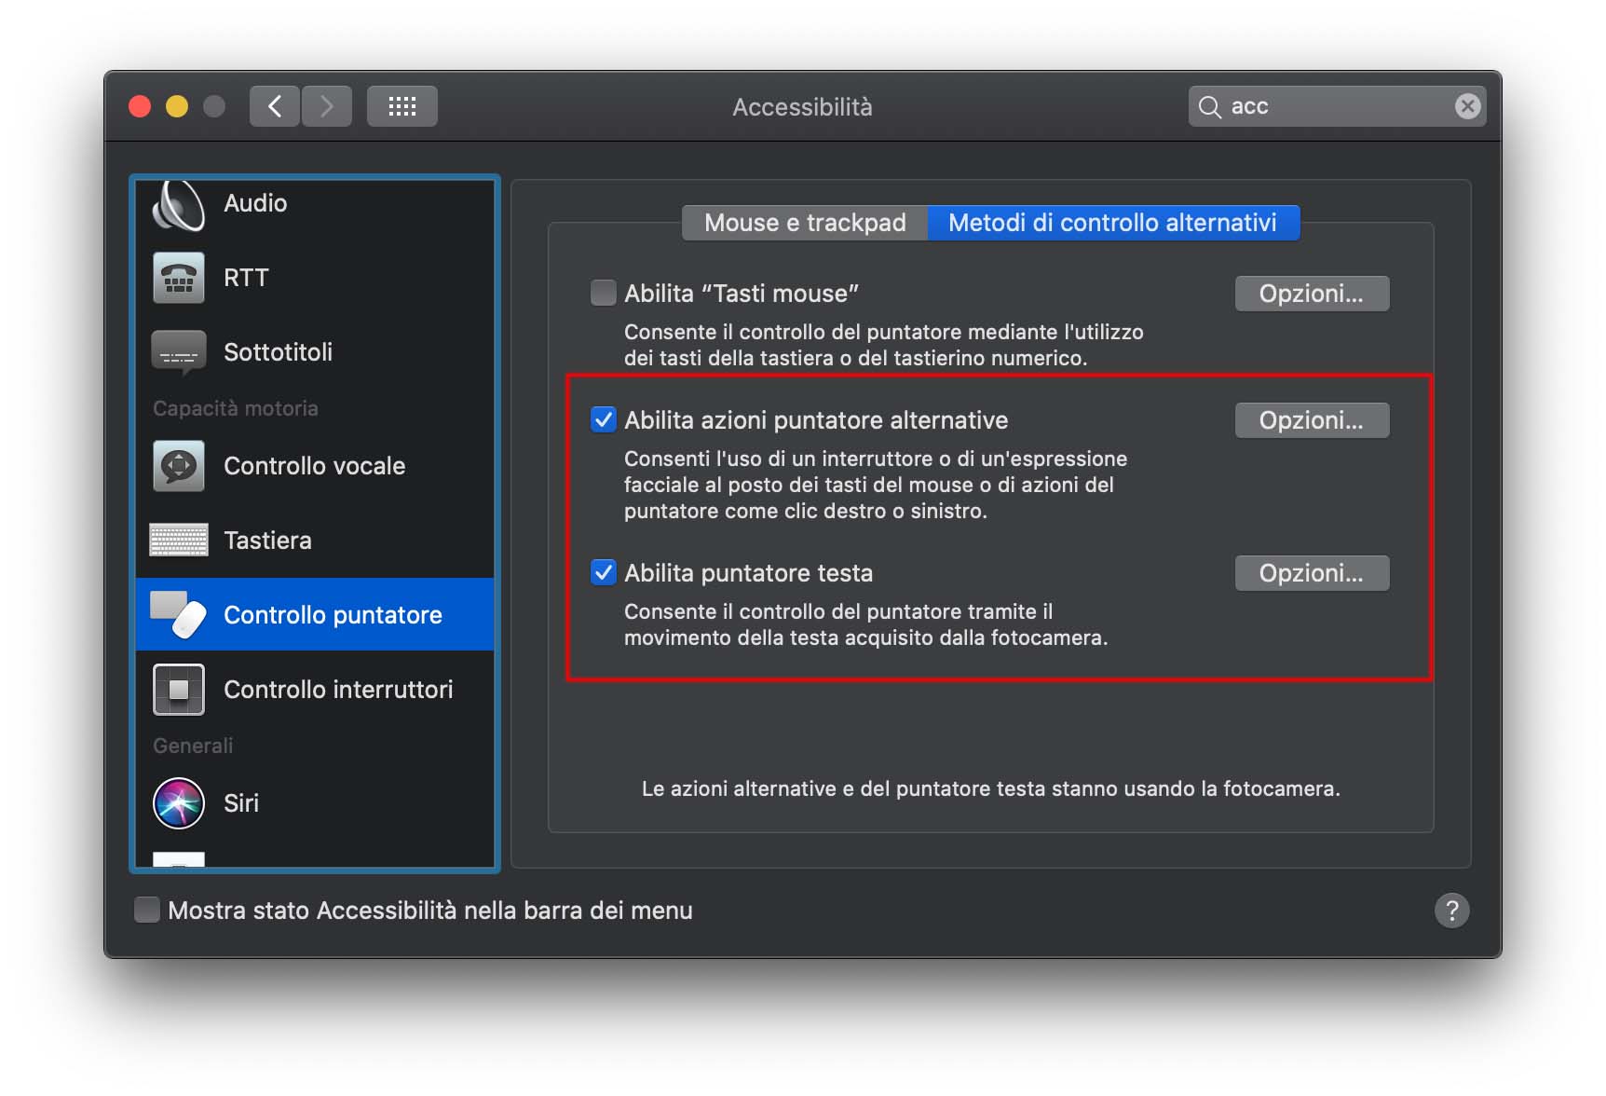Switch to the Mouse e trackpad tab
1606x1096 pixels.
[x=805, y=223]
